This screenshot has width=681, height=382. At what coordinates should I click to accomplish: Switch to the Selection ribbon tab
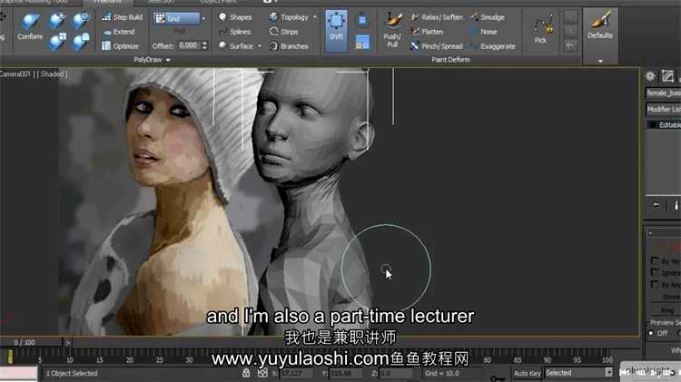point(161,2)
